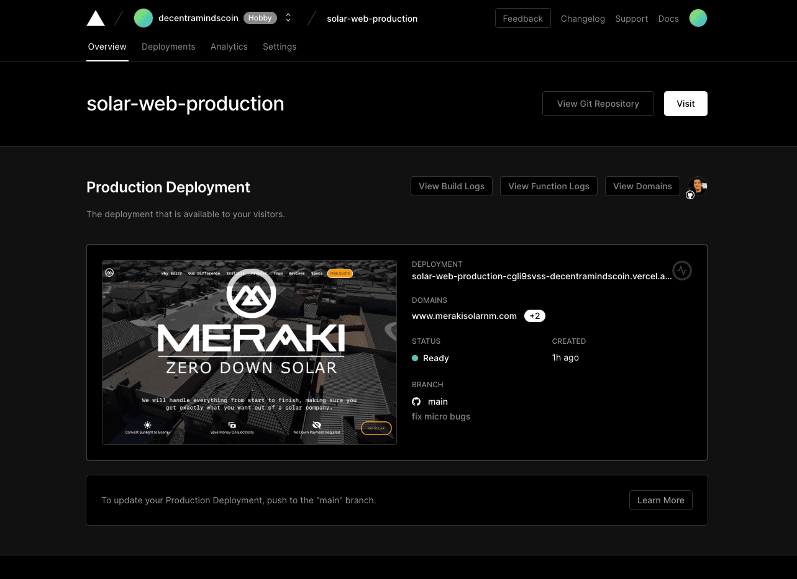Click the Production Deployment heading
The image size is (797, 579).
tap(168, 187)
